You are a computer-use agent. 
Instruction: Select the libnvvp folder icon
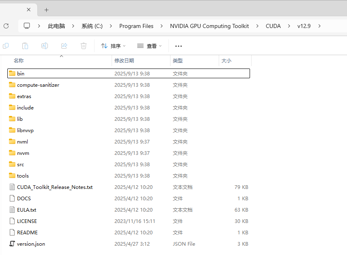(12, 130)
